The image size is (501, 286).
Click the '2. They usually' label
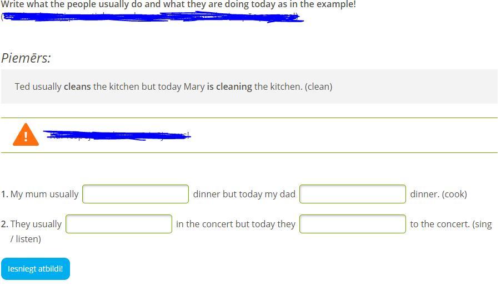pos(32,224)
